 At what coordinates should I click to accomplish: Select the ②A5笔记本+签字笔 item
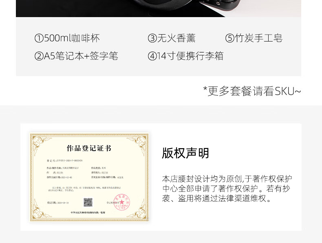76,56
